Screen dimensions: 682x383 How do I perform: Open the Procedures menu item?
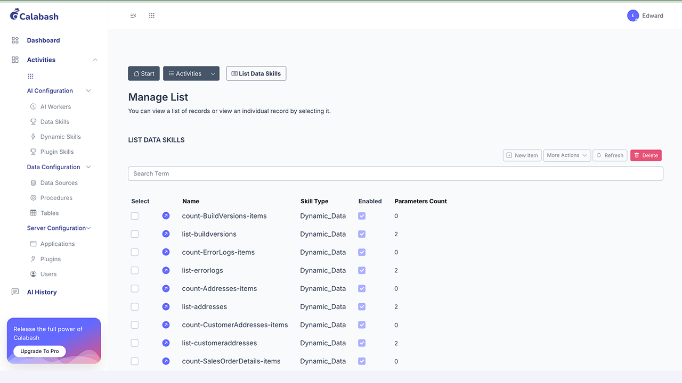56,198
